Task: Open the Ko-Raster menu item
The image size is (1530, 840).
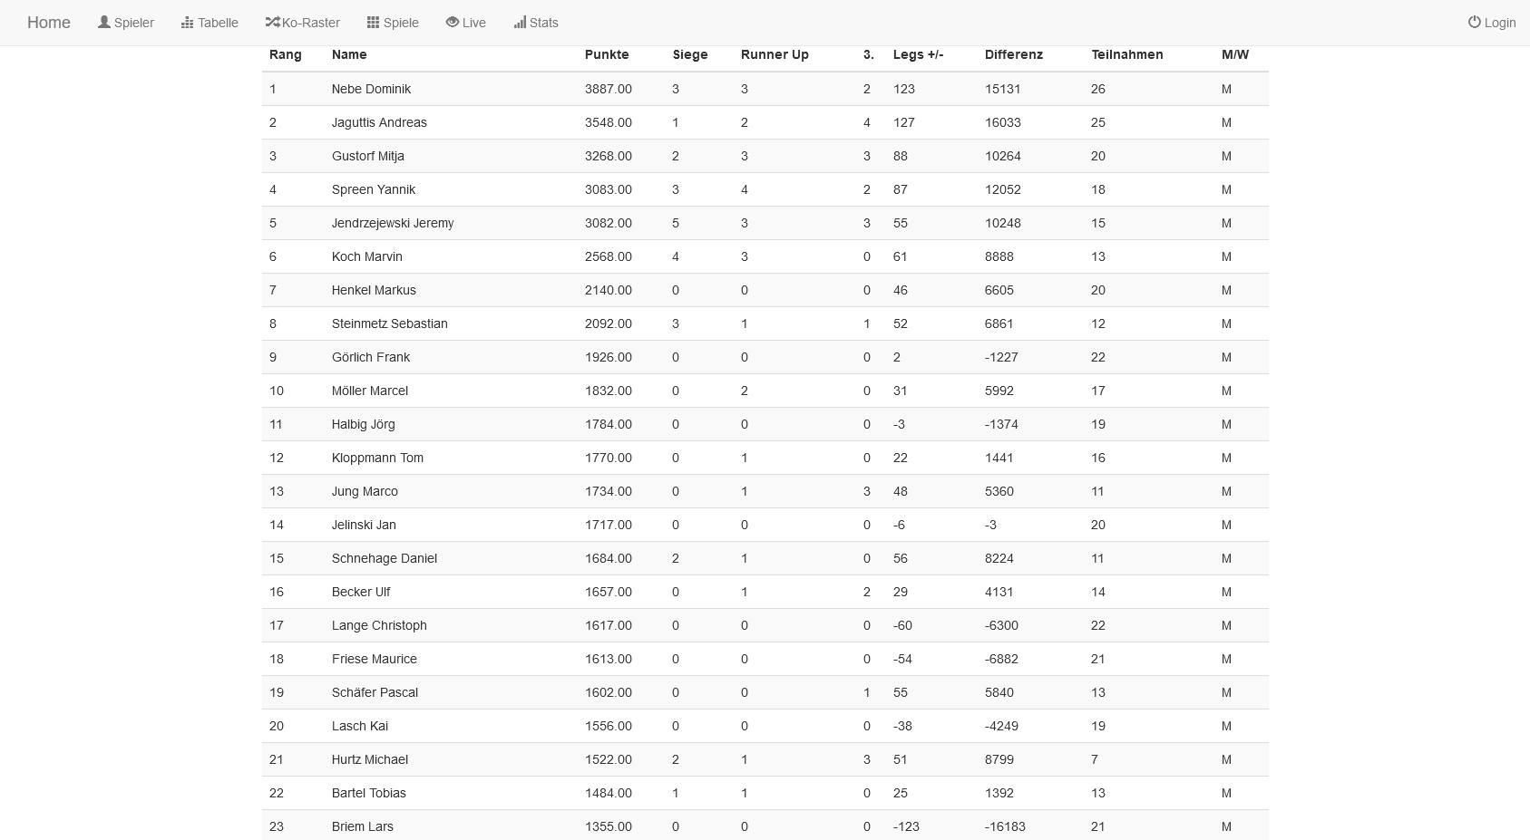Action: tap(310, 23)
